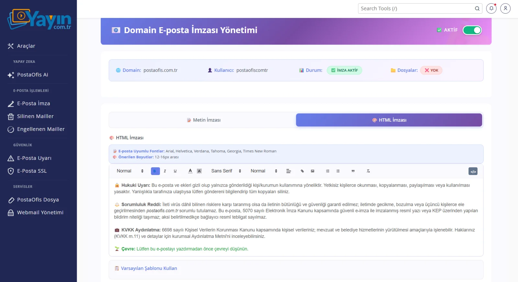This screenshot has width=518, height=282.
Task: Open the Normal dropdown after Sans Serif
Action: pos(264,171)
